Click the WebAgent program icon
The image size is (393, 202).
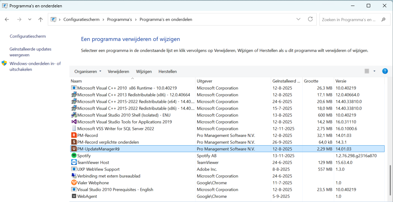tap(74, 196)
